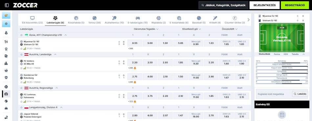Open the podium icon in sidebar

(6, 63)
